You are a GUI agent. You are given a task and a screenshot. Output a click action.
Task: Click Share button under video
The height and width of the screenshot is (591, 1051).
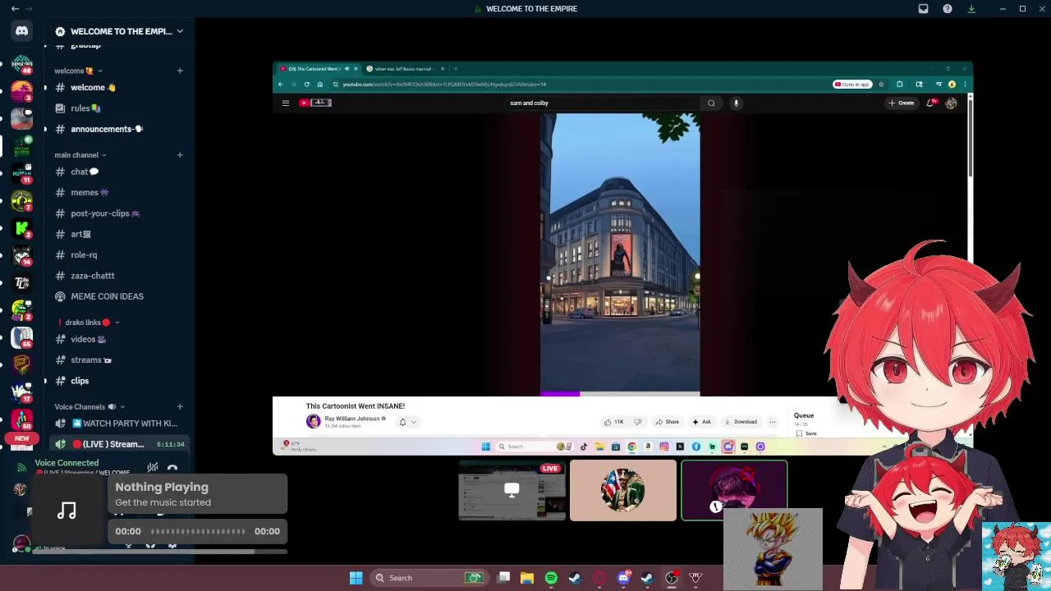click(x=668, y=422)
